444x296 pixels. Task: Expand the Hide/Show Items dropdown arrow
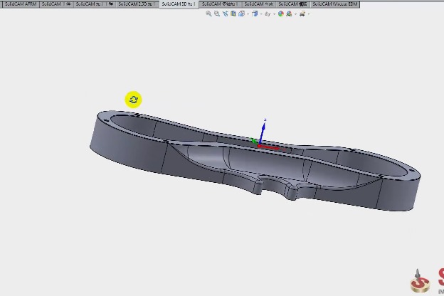click(274, 14)
